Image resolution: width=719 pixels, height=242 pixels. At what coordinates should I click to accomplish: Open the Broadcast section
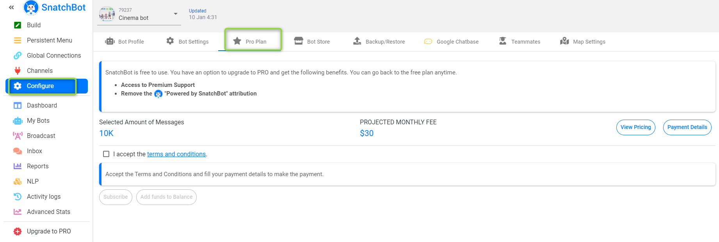(47, 136)
